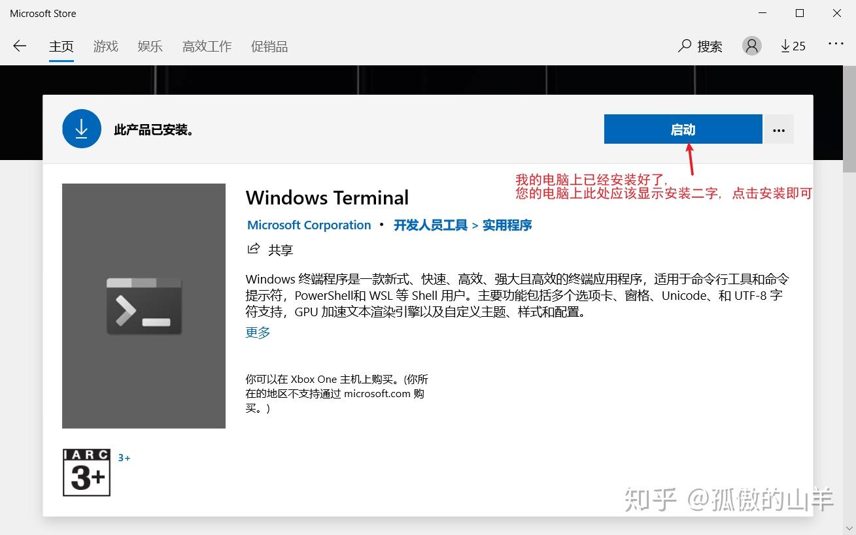The width and height of the screenshot is (856, 535).
Task: Open the Microsoft Corporation publisher link
Action: (309, 225)
